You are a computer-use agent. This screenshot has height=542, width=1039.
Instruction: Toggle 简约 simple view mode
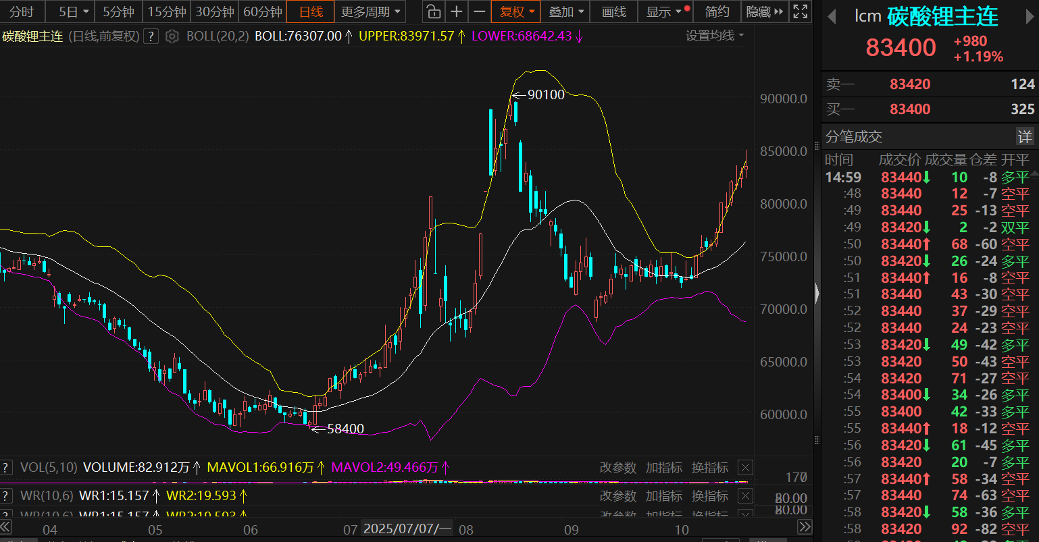coord(717,11)
